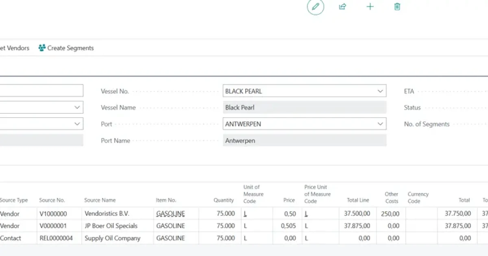Click the Quantity column header

tap(224, 200)
